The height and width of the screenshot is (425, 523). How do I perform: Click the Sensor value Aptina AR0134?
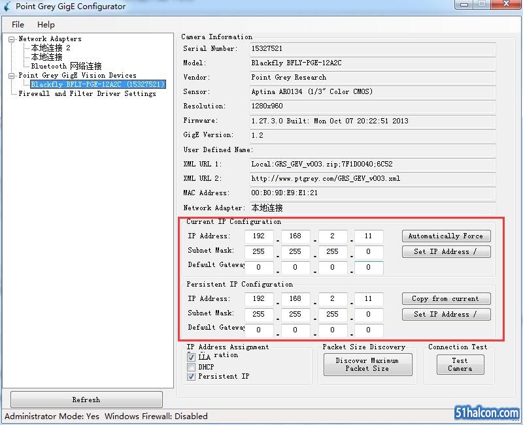tap(373, 91)
